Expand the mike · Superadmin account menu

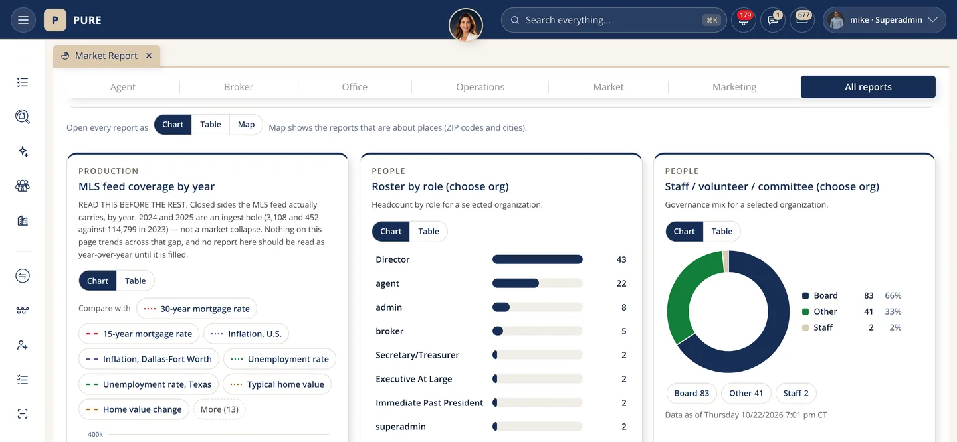(885, 20)
